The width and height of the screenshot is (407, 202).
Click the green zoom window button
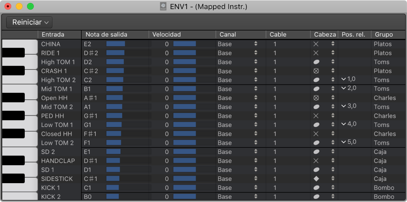(x=30, y=6)
